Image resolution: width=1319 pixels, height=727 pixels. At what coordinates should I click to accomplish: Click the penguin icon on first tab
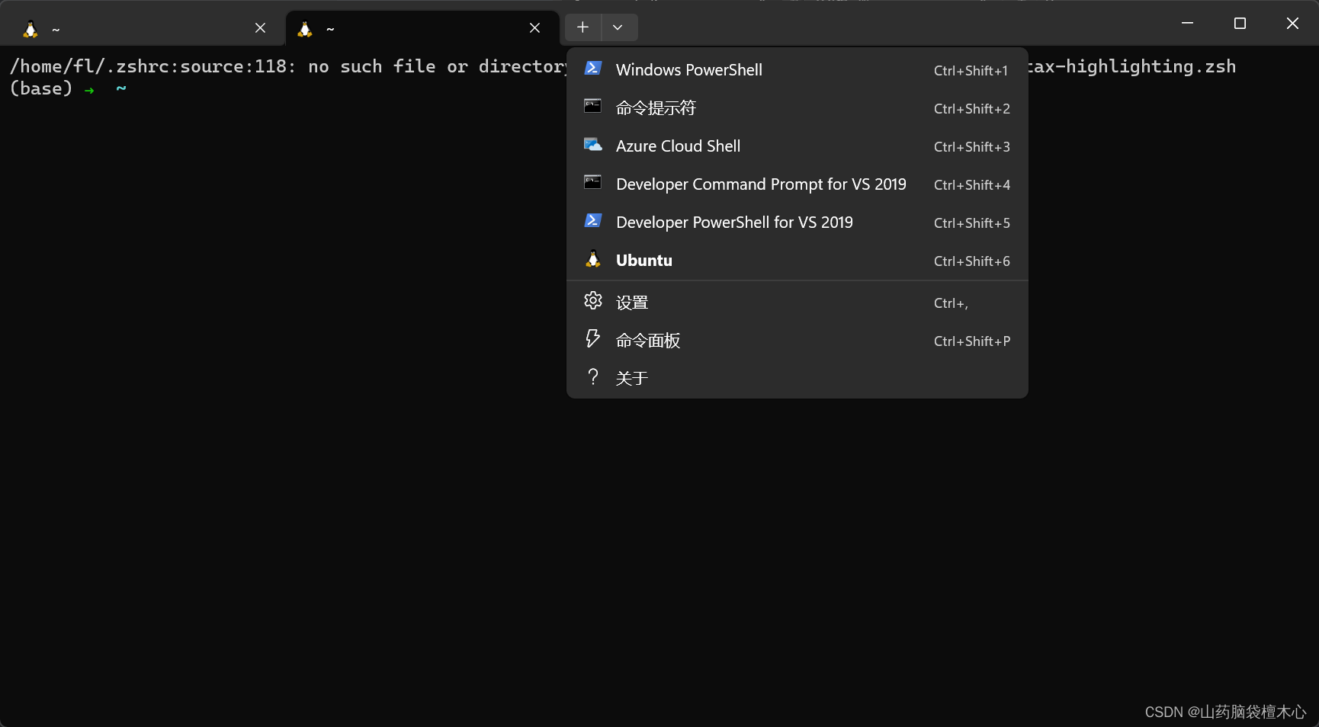click(30, 30)
